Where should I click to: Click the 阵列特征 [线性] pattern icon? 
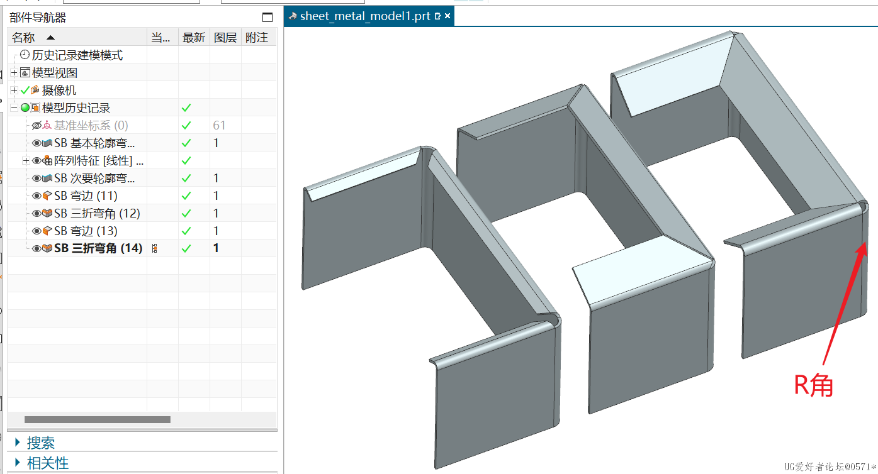(47, 161)
